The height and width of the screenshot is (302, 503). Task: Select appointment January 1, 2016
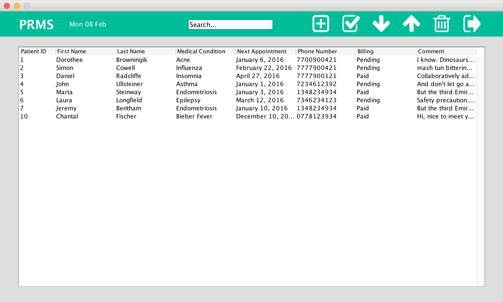pos(260,84)
